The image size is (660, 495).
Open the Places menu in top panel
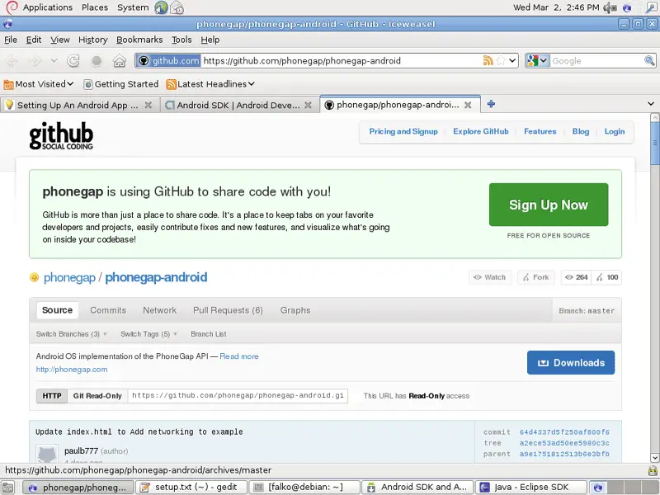(x=95, y=7)
